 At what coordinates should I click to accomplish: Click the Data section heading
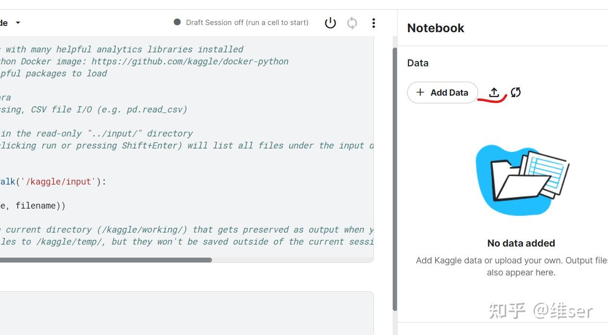[418, 63]
